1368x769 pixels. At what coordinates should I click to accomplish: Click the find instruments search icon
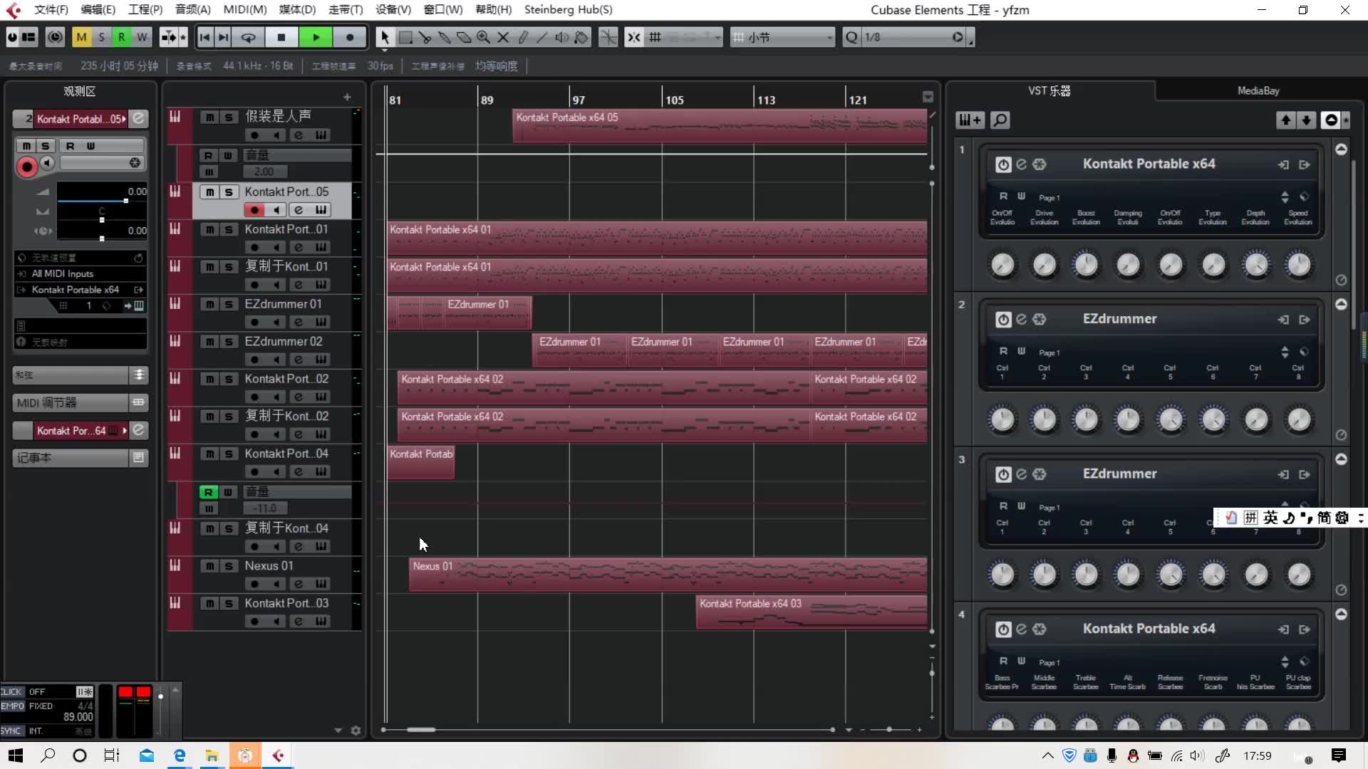pos(1000,120)
